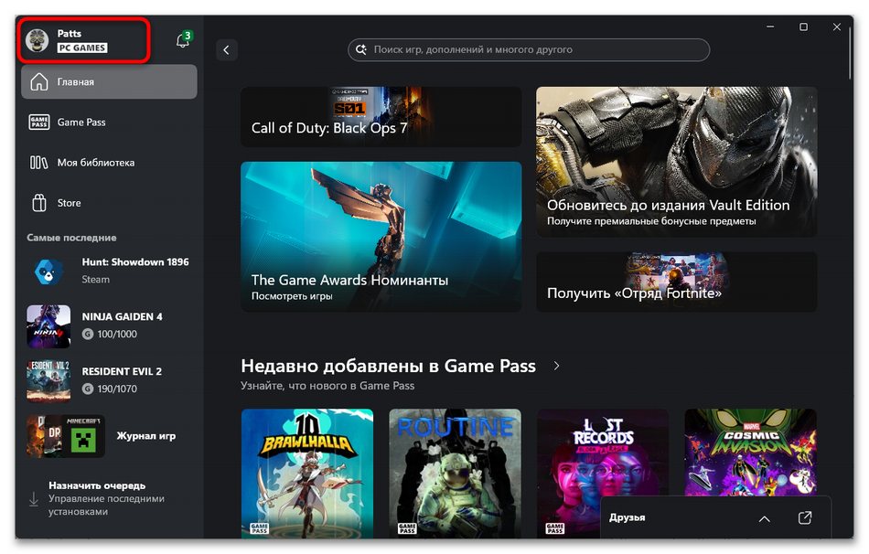
Task: Expand the Recently added Game Pass chevron
Action: coord(556,366)
